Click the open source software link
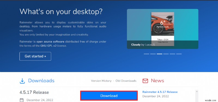The image size is (218, 102). point(50,42)
